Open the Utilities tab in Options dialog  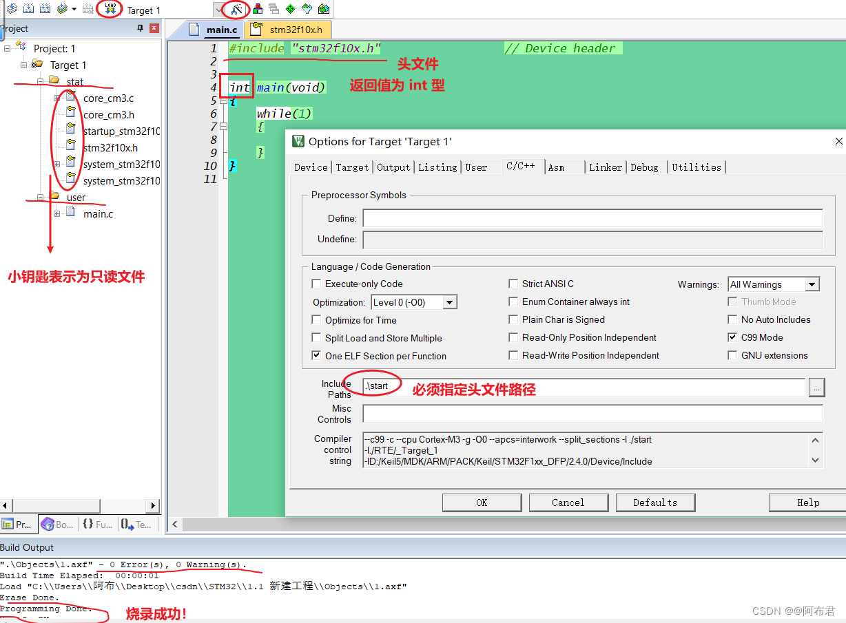coord(697,167)
